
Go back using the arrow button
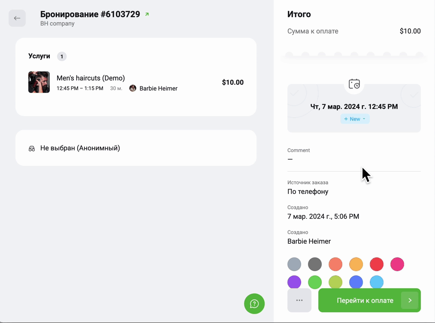[x=17, y=18]
